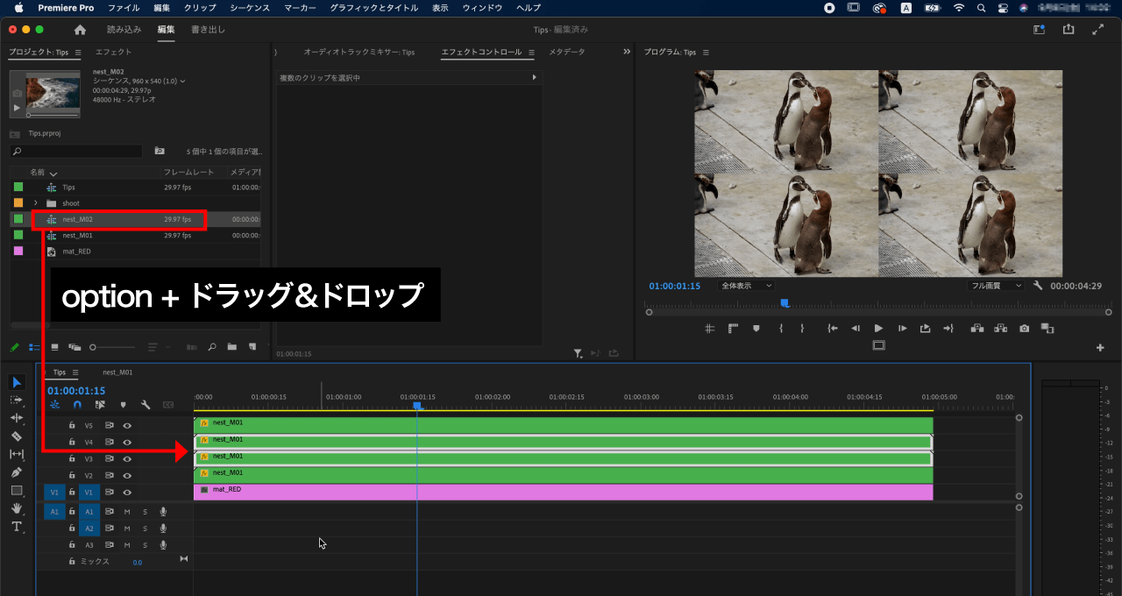Switch to 書き出し export workspace

pos(208,30)
